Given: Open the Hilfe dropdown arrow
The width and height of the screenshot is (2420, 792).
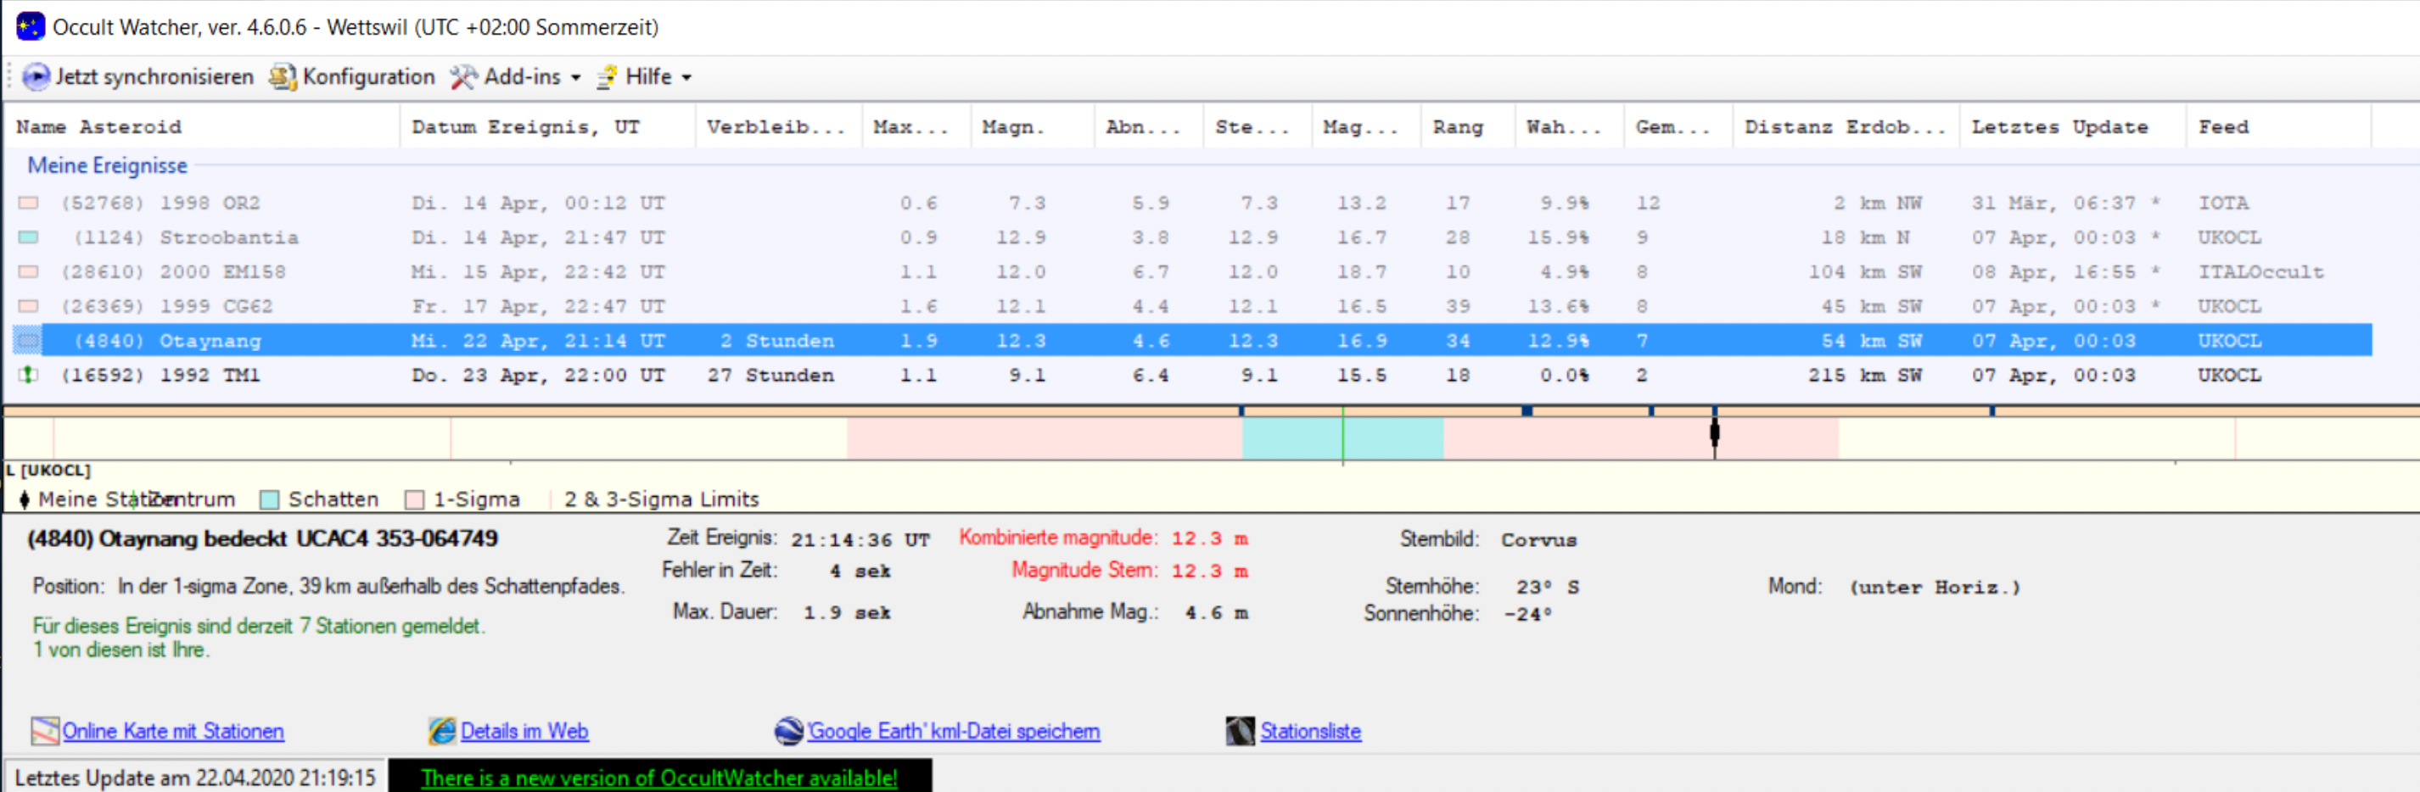Looking at the screenshot, I should (x=686, y=78).
